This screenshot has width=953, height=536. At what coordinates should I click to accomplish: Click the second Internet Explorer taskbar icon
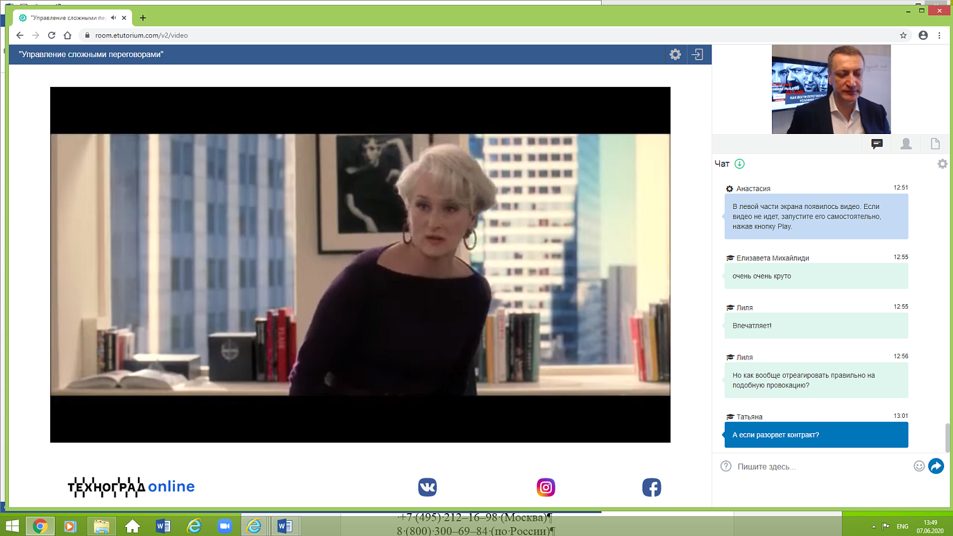click(254, 526)
